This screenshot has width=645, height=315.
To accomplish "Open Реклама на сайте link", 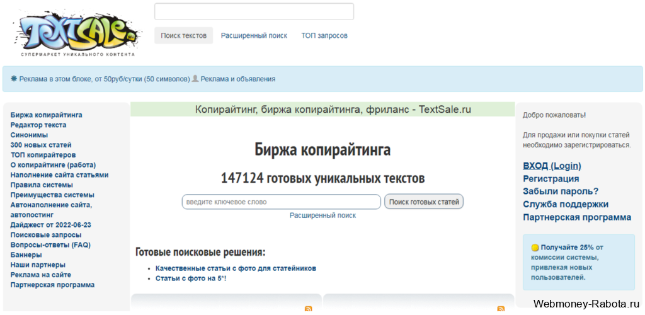I will click(41, 275).
